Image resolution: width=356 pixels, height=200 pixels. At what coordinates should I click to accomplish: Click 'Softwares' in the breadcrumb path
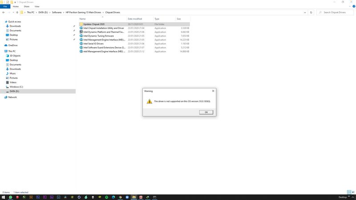(57, 12)
